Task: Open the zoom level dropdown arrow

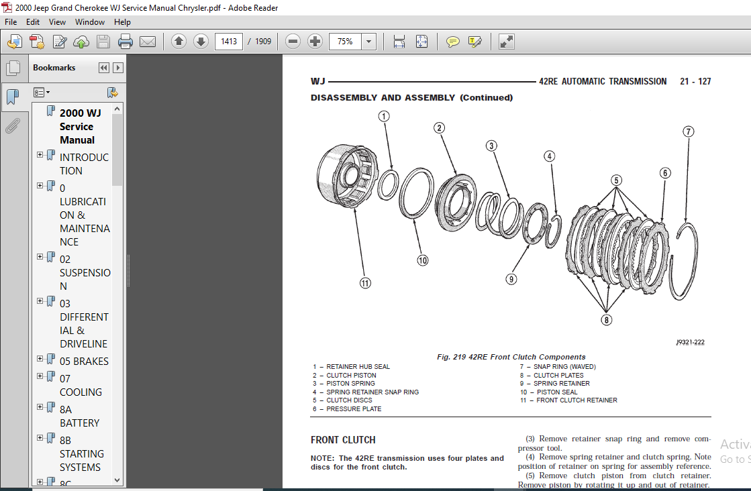Action: pos(369,42)
